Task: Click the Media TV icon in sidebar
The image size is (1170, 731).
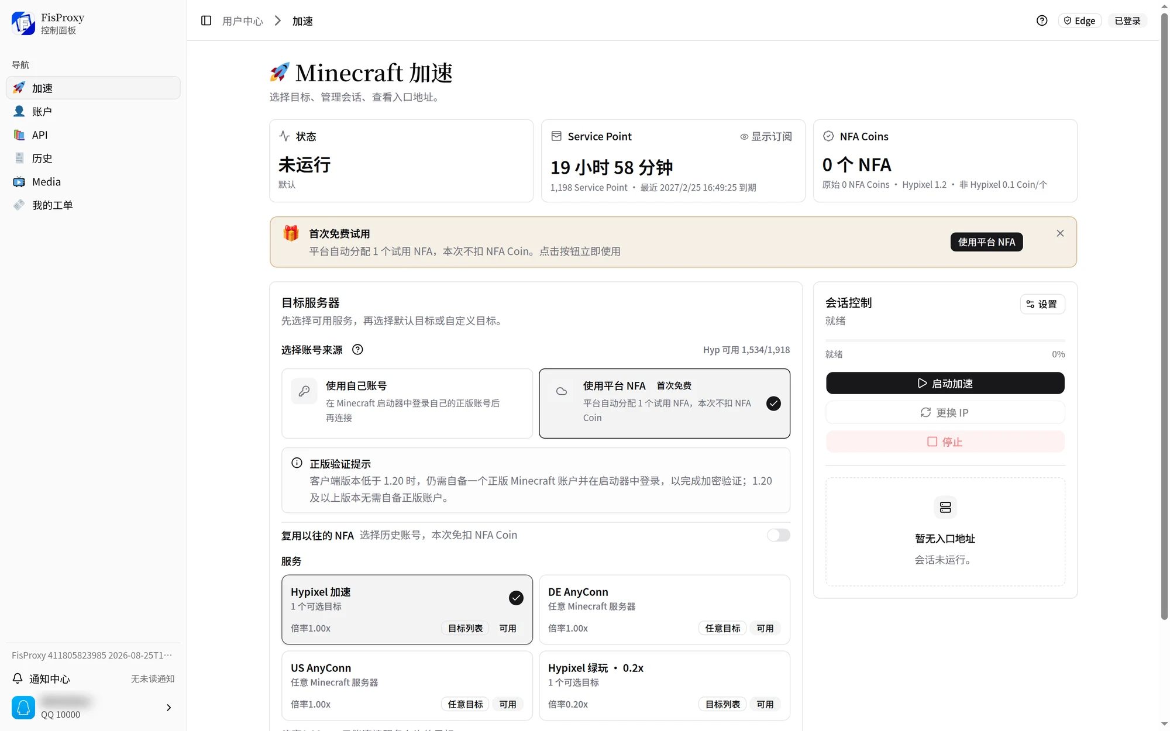Action: tap(19, 181)
